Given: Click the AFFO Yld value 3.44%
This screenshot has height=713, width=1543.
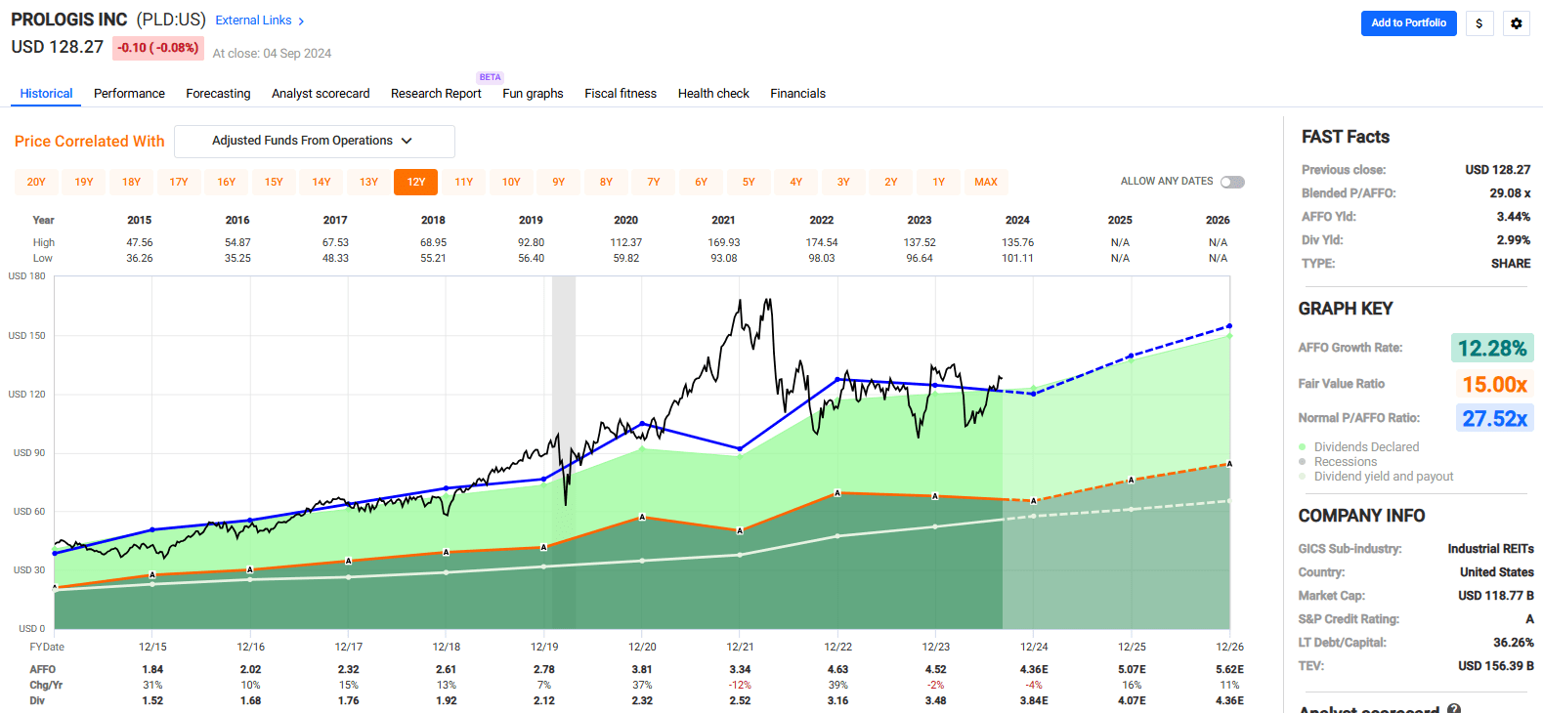Looking at the screenshot, I should (x=1514, y=217).
